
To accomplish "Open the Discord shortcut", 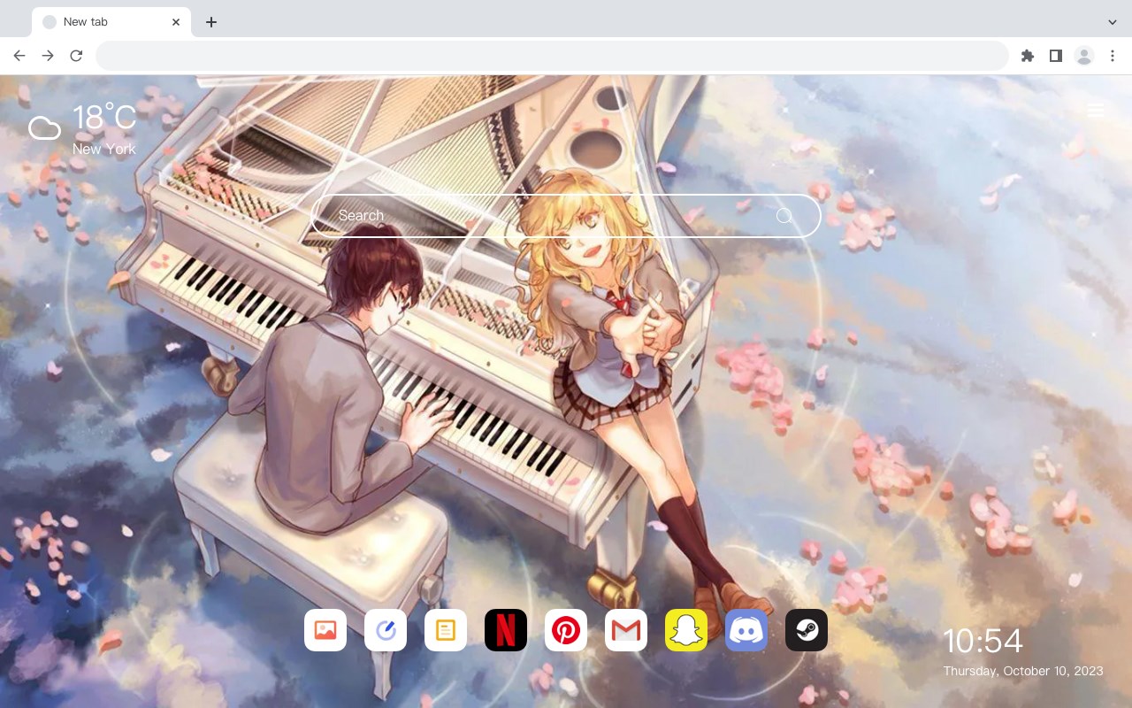I will pos(746,630).
